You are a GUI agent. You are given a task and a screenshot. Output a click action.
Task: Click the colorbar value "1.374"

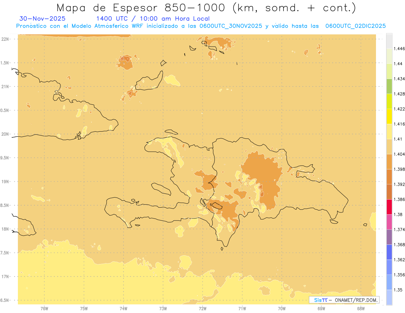tap(399, 230)
